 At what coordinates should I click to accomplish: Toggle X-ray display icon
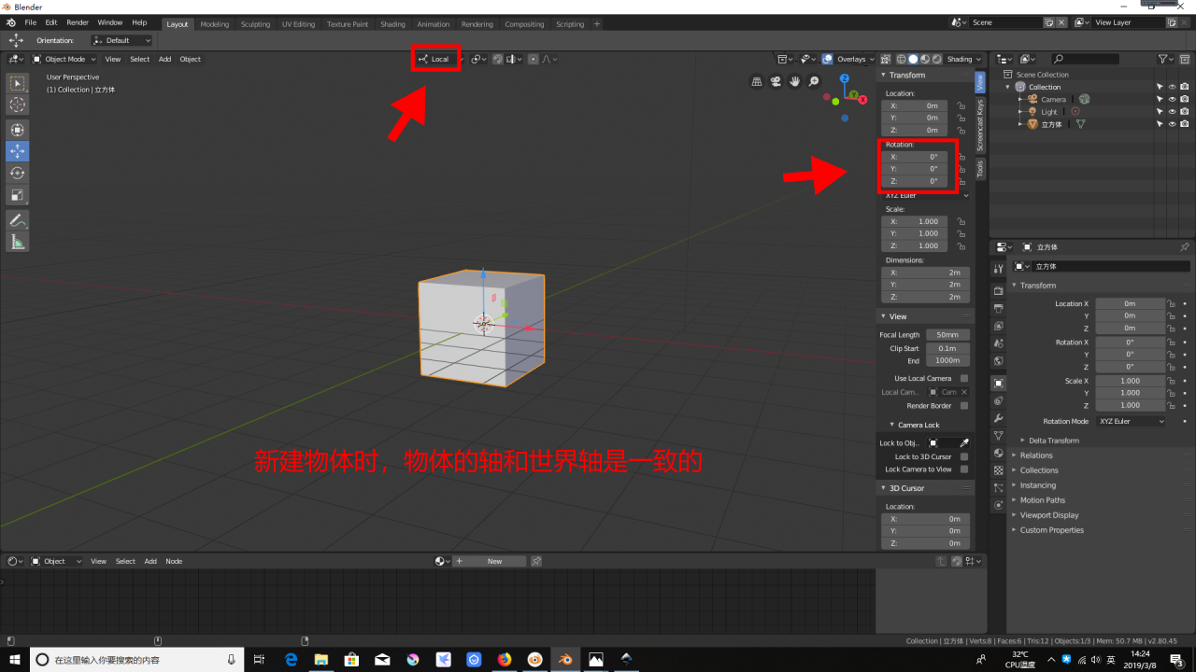(887, 59)
